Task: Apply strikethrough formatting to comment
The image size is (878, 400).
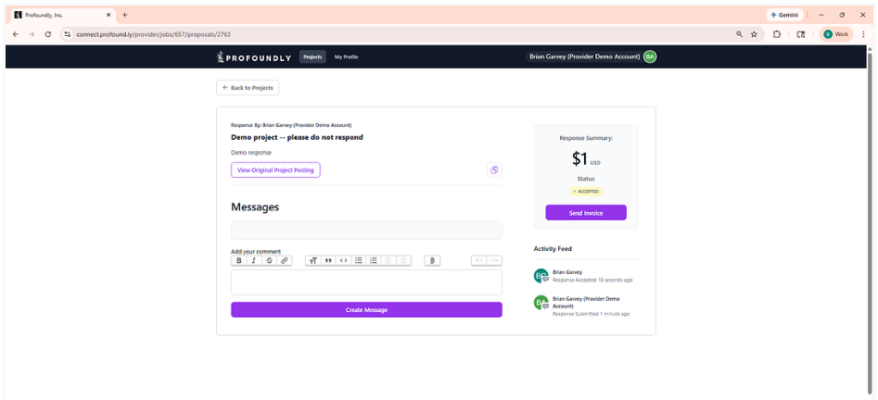Action: click(269, 261)
